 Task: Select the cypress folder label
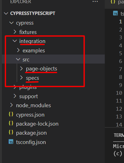coord(25,23)
